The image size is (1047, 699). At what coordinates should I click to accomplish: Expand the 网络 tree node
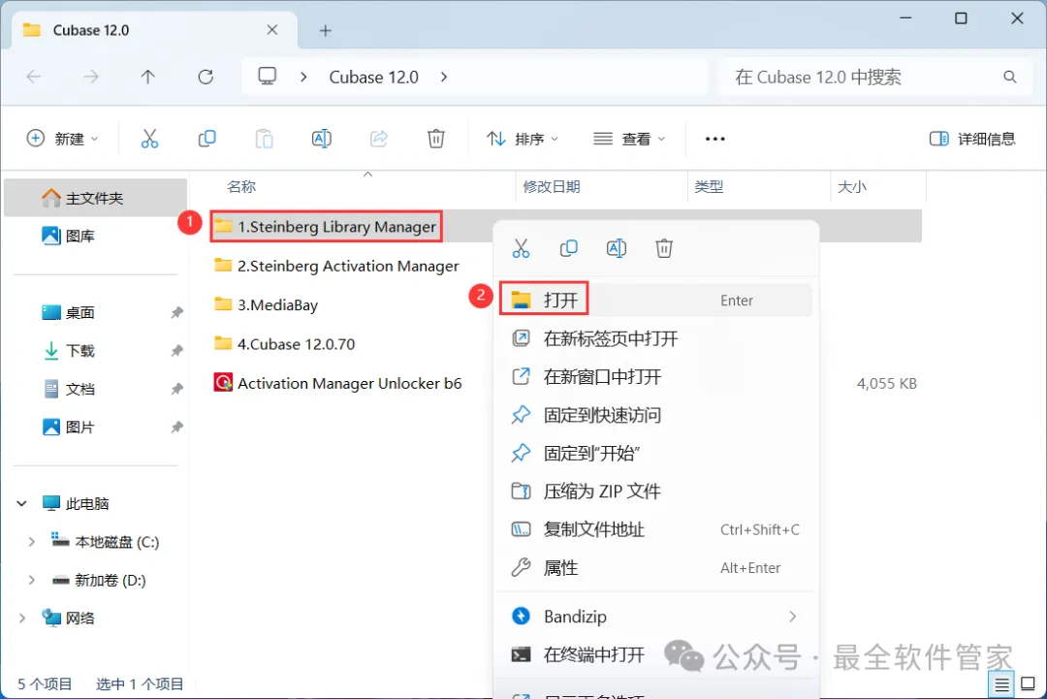click(x=22, y=619)
